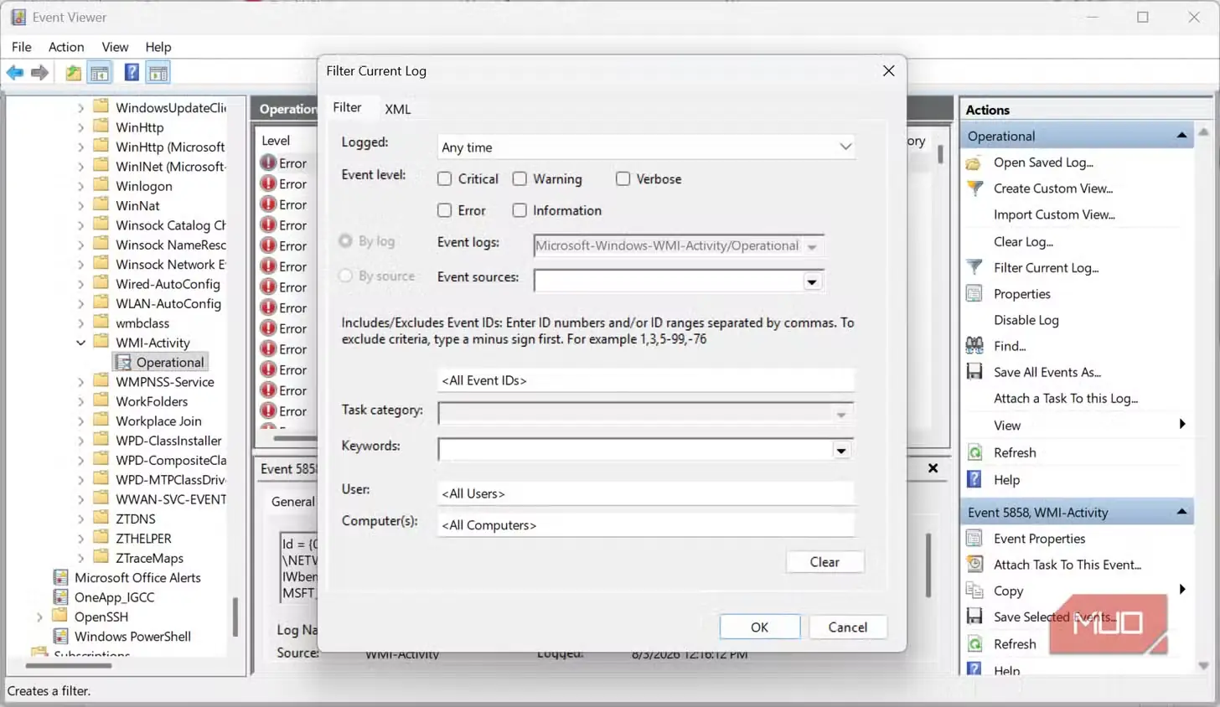The height and width of the screenshot is (707, 1220).
Task: Toggle the Action Pane toolbar icon
Action: pos(158,73)
